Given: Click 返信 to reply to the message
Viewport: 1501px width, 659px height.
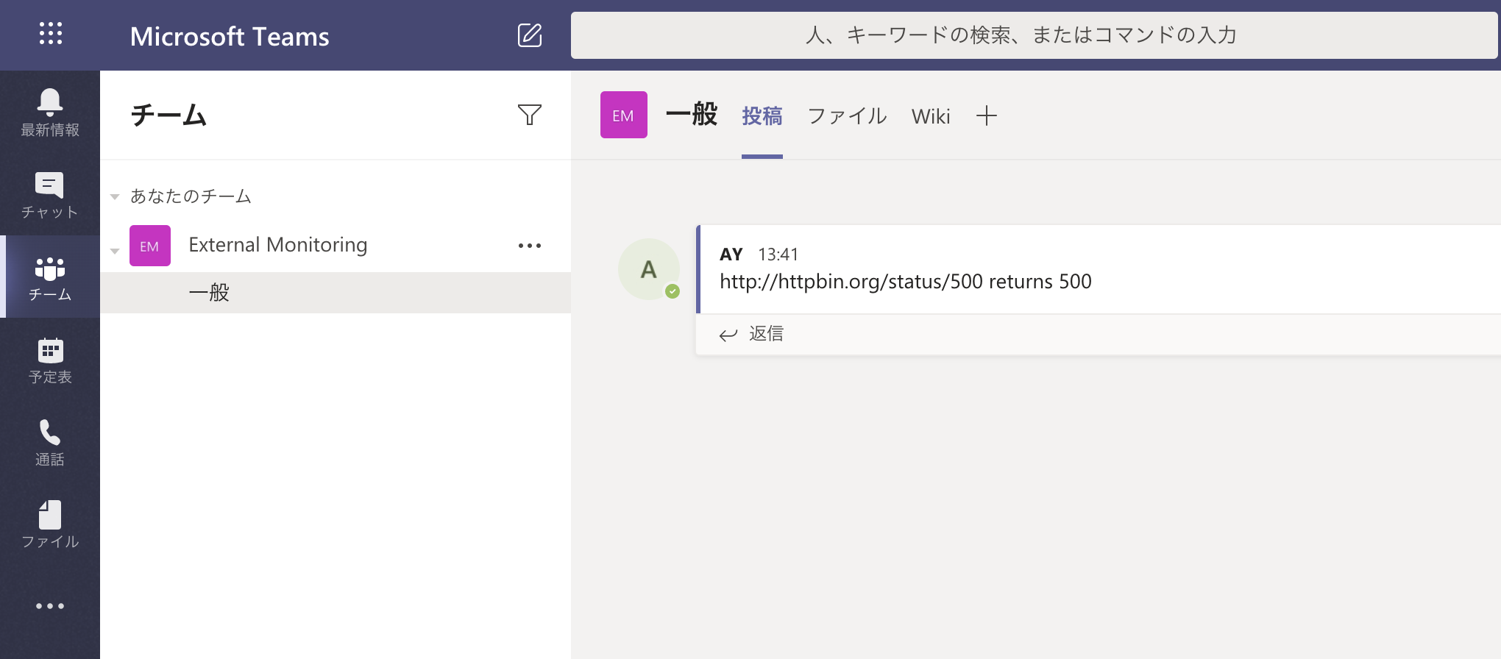Looking at the screenshot, I should (752, 334).
